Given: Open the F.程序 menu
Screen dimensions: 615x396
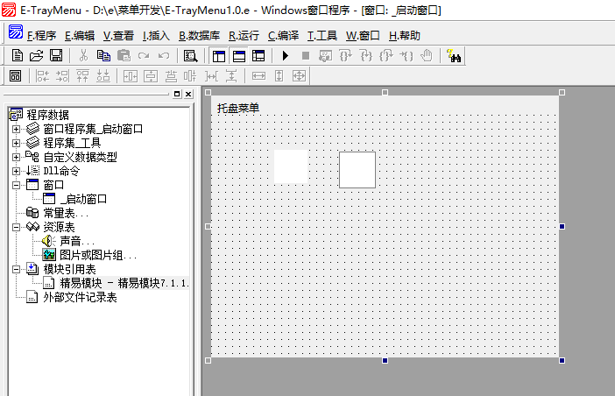Looking at the screenshot, I should (x=41, y=36).
